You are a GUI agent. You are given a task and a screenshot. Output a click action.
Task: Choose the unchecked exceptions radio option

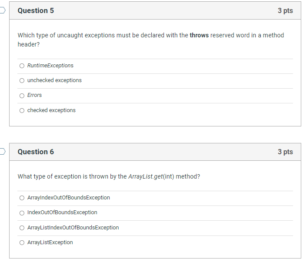point(22,80)
